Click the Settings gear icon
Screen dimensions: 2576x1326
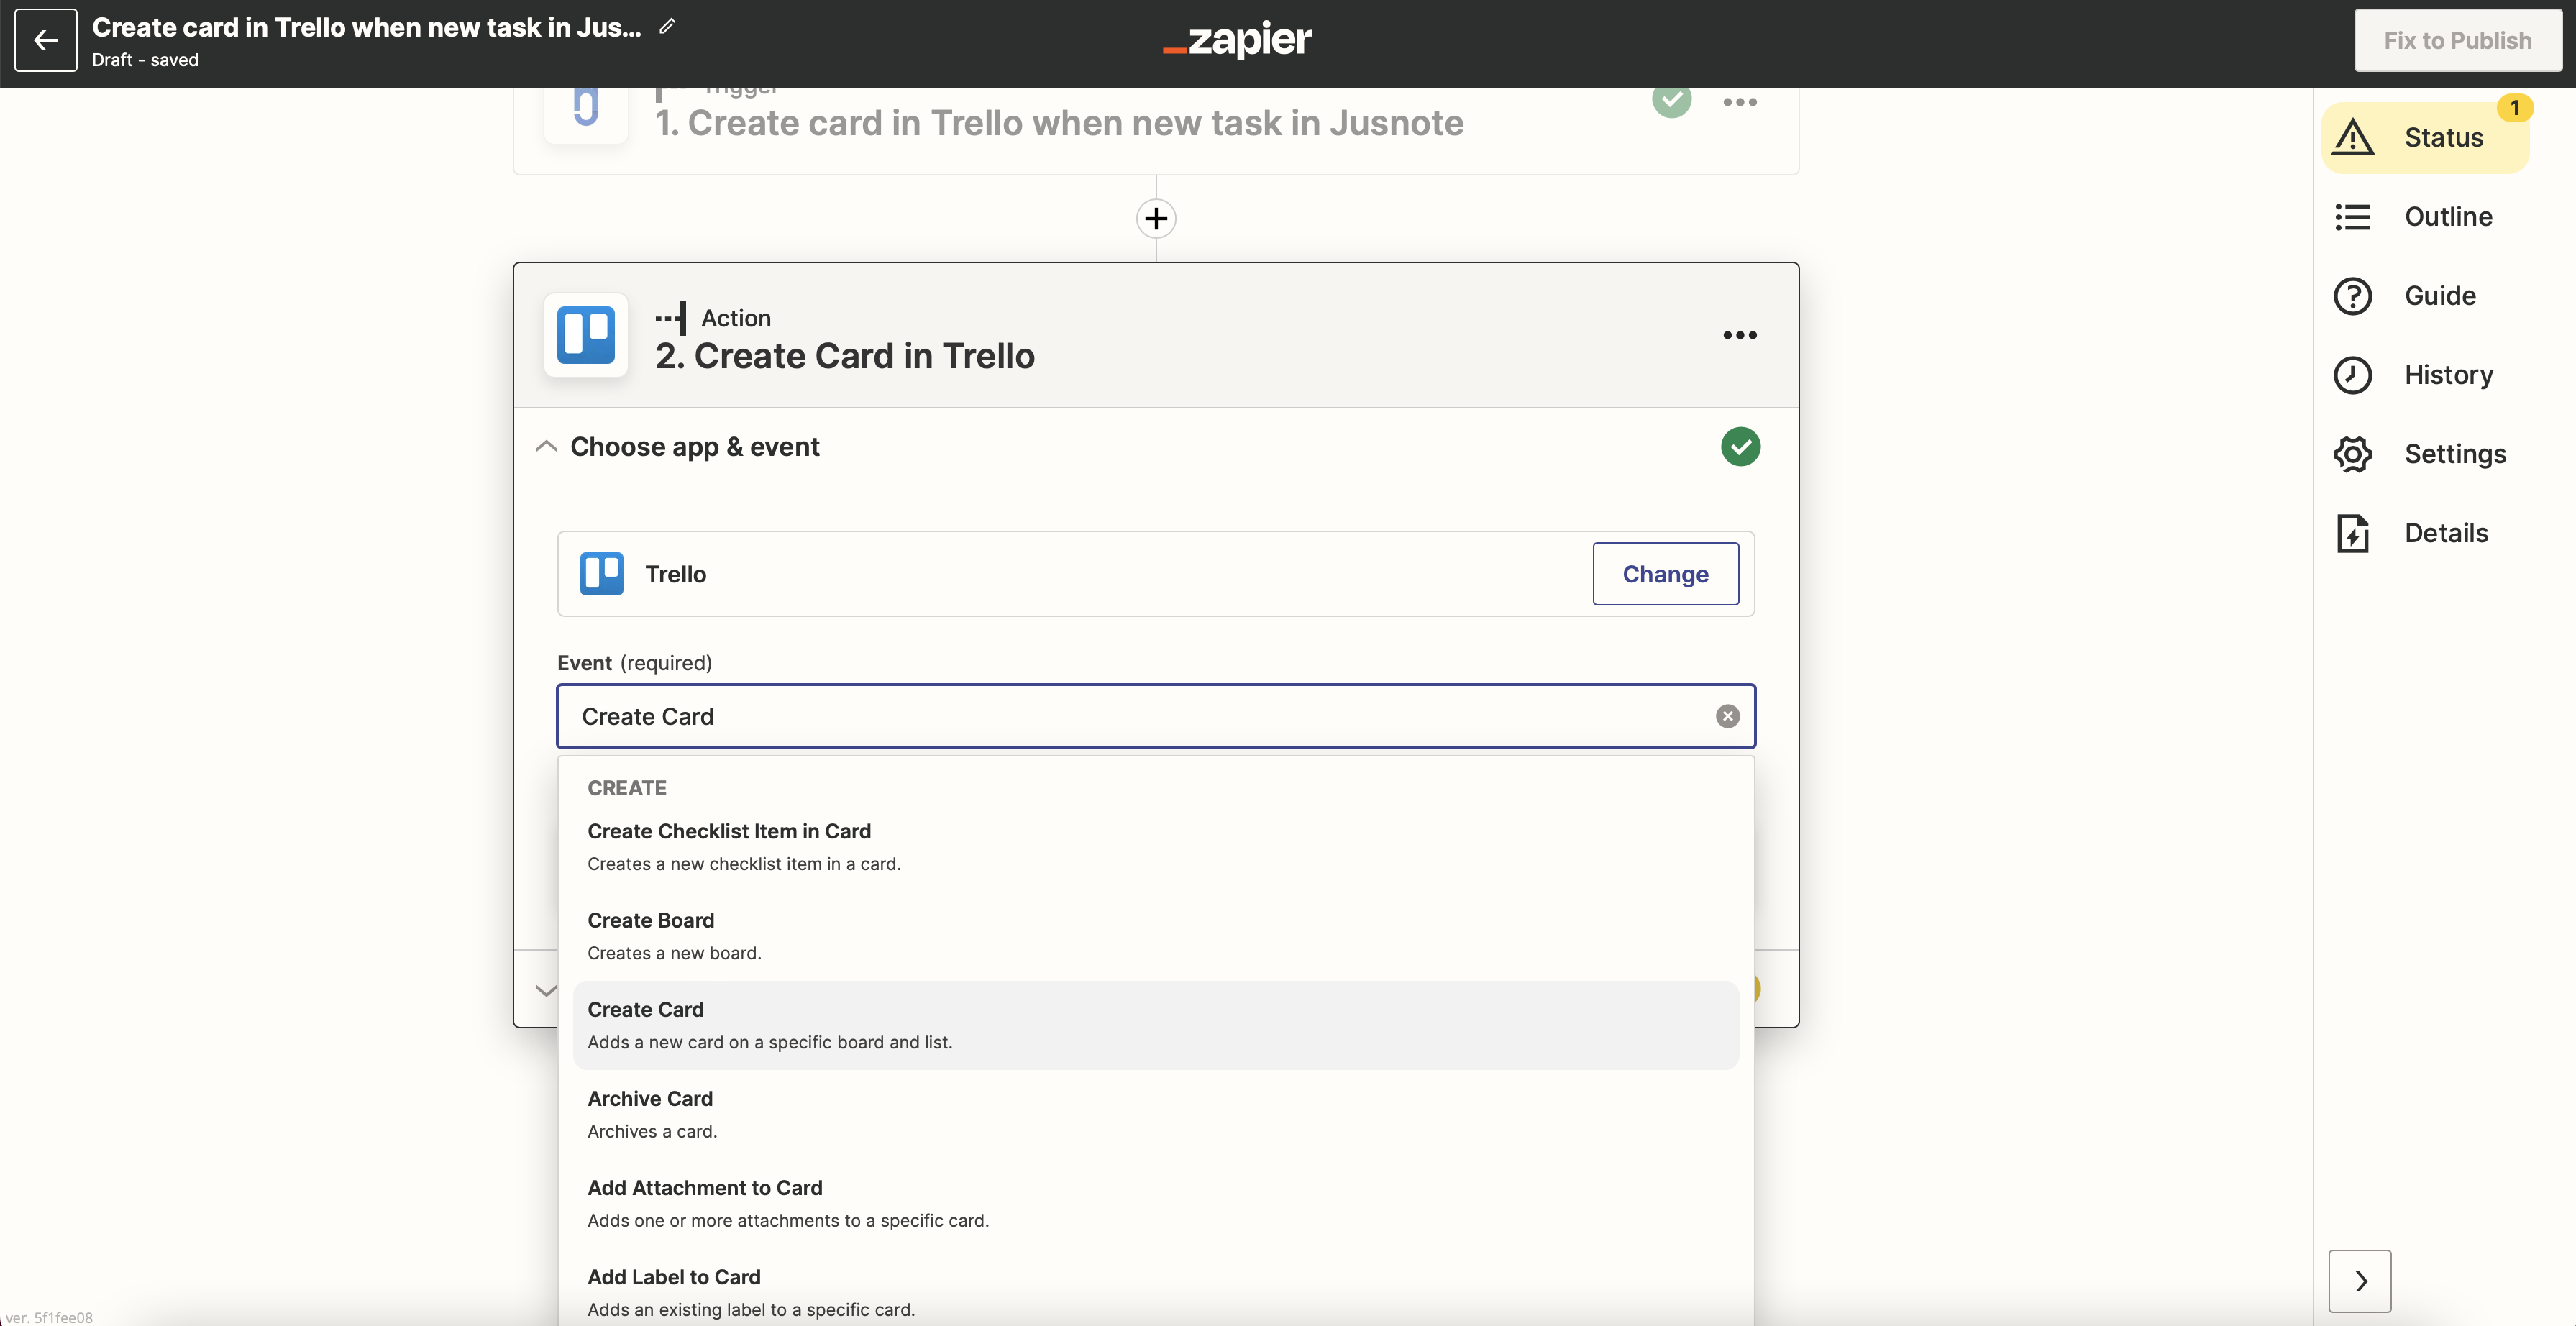[2353, 454]
